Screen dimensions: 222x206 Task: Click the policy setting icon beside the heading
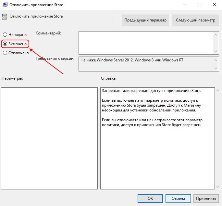coord(5,17)
